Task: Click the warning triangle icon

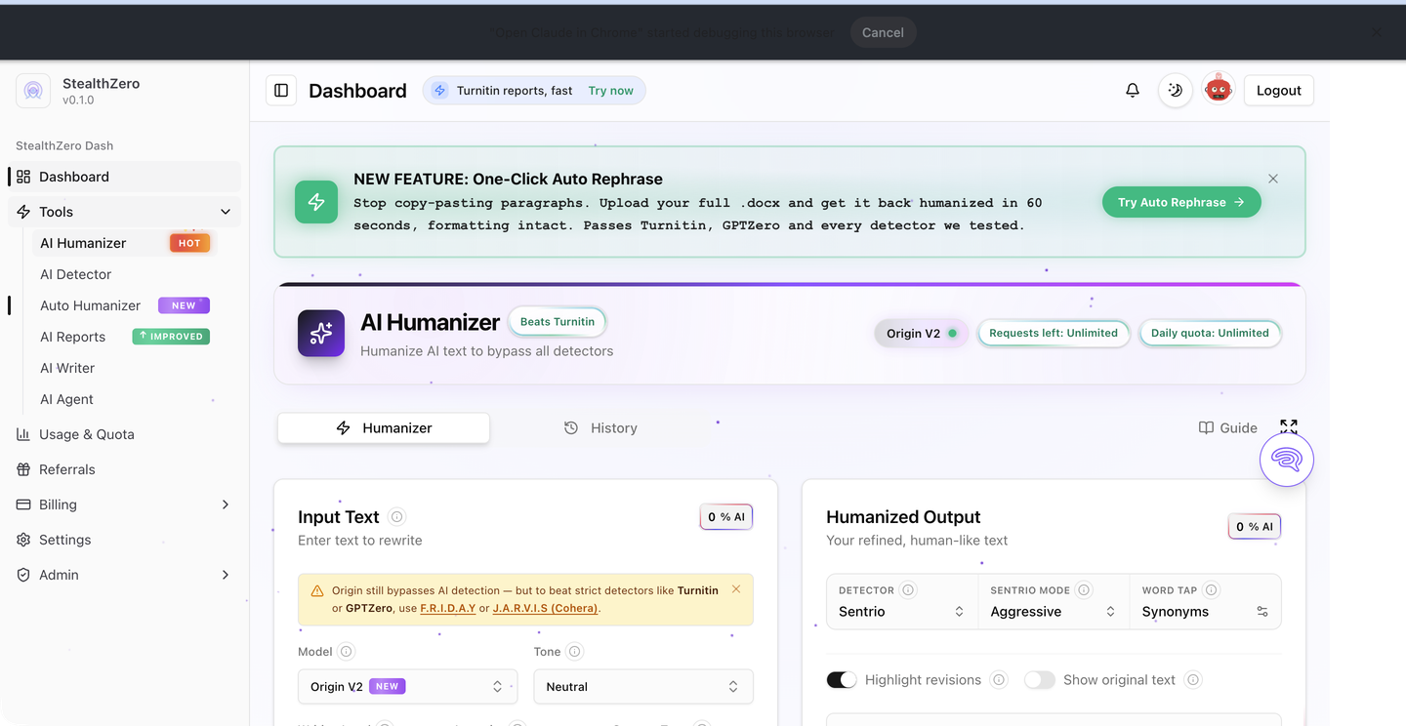Action: [317, 590]
